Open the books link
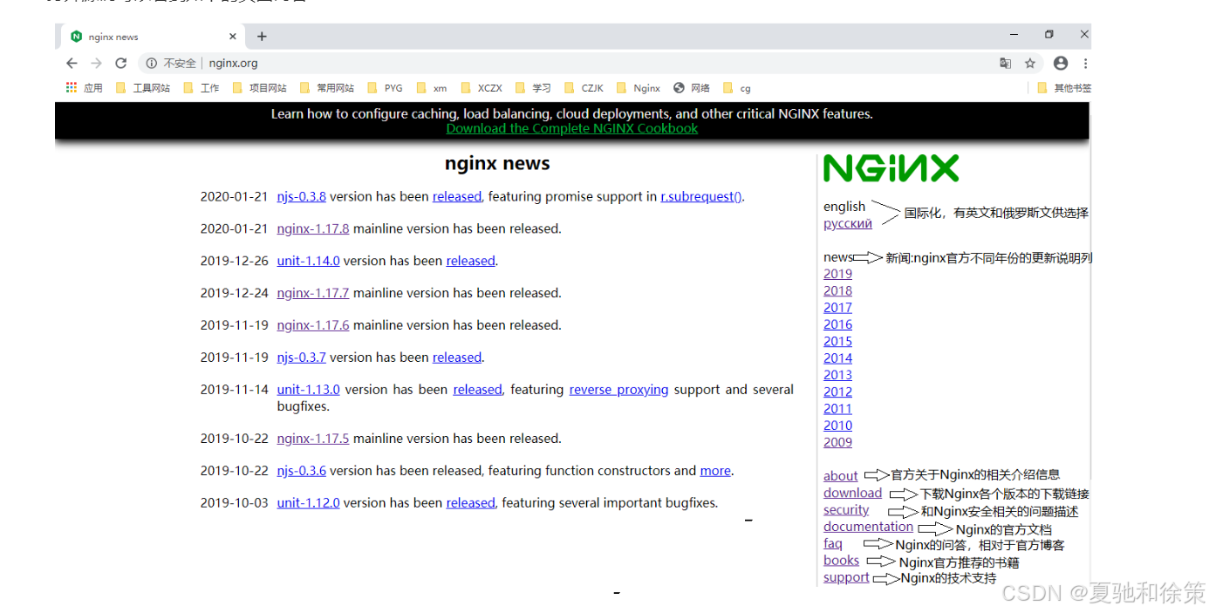The height and width of the screenshot is (613, 1209). [x=841, y=561]
